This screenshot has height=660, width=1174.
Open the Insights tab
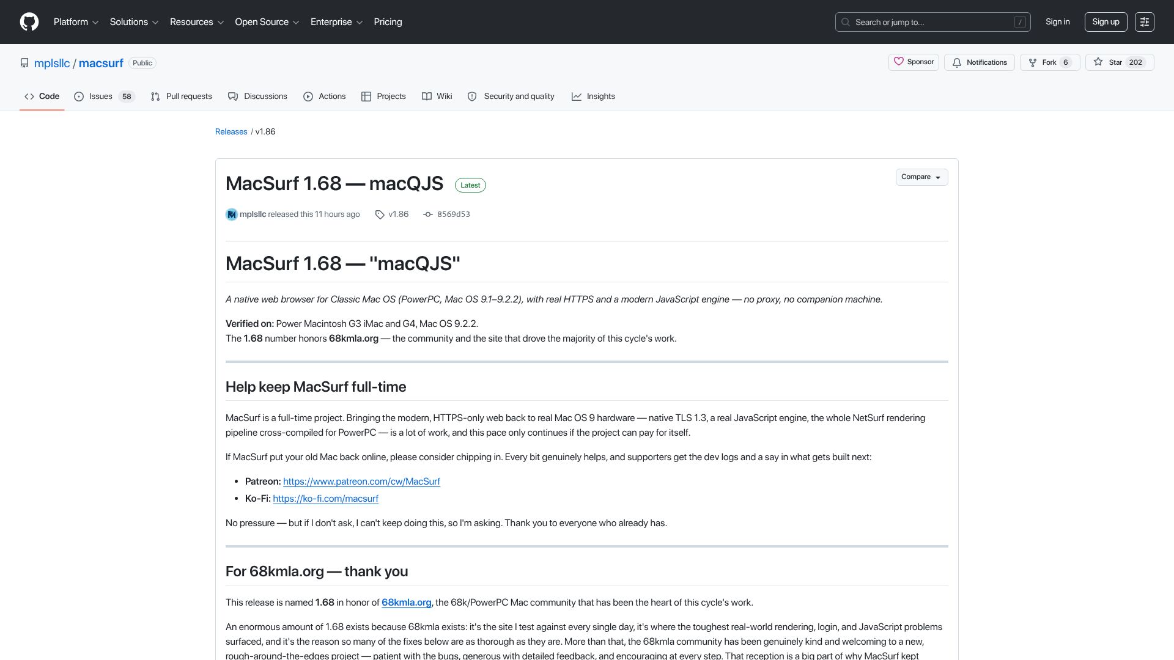click(x=593, y=97)
